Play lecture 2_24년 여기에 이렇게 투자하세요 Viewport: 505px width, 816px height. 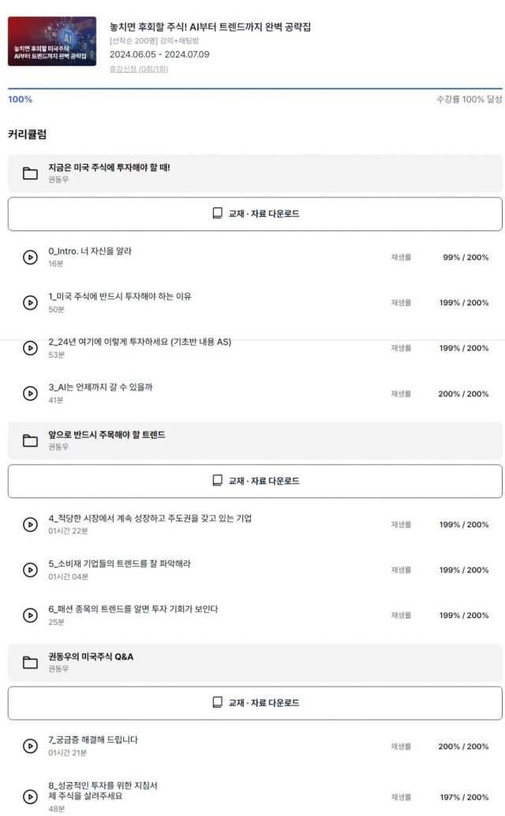(x=30, y=348)
